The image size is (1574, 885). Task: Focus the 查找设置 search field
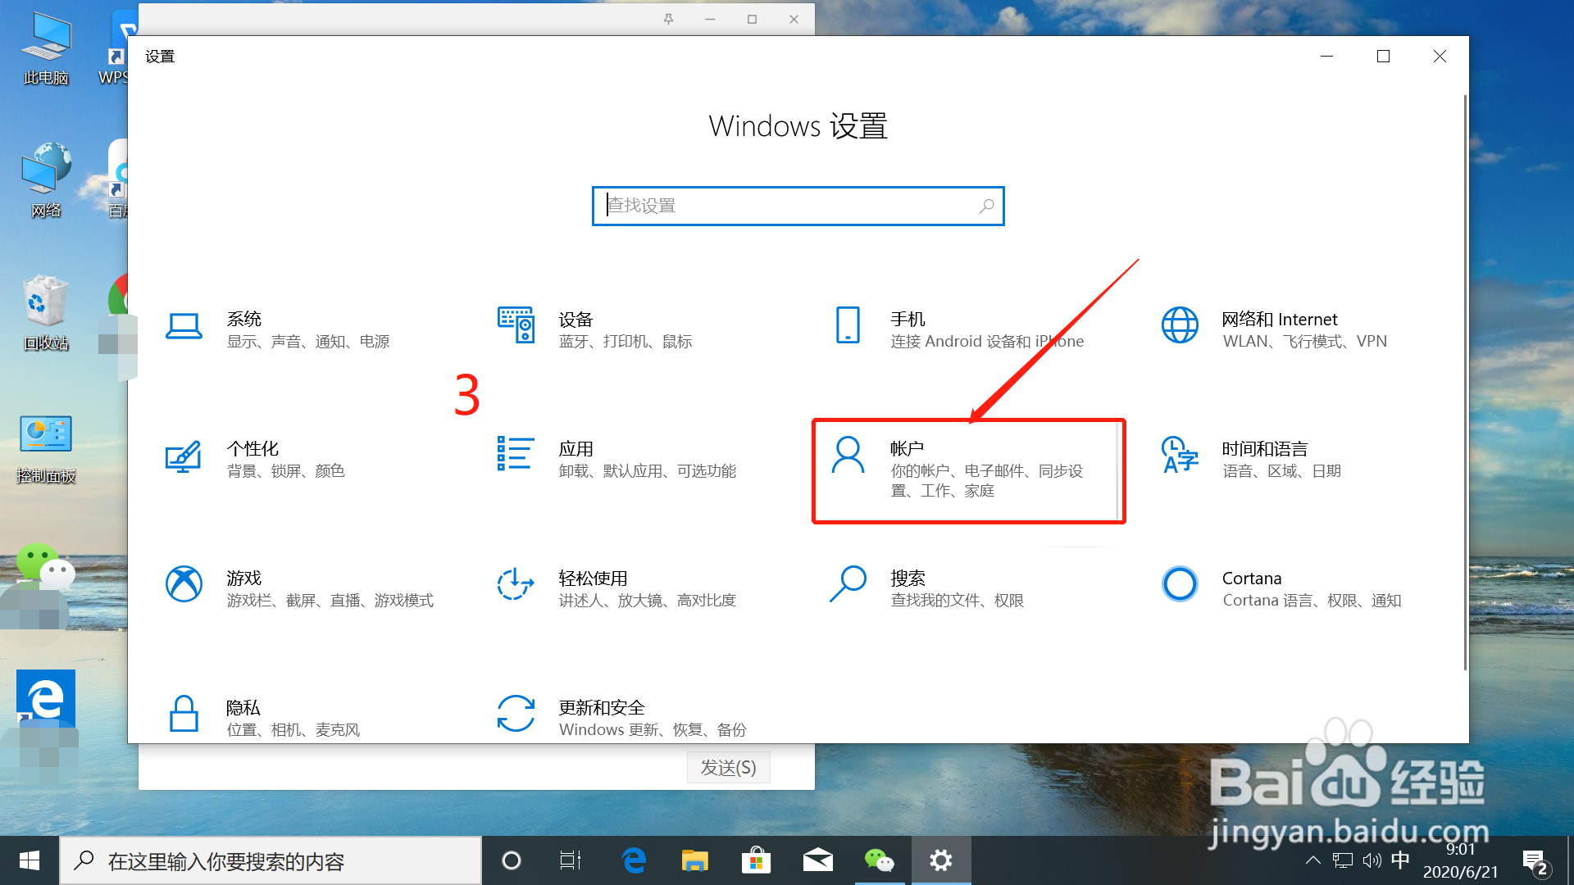[798, 206]
